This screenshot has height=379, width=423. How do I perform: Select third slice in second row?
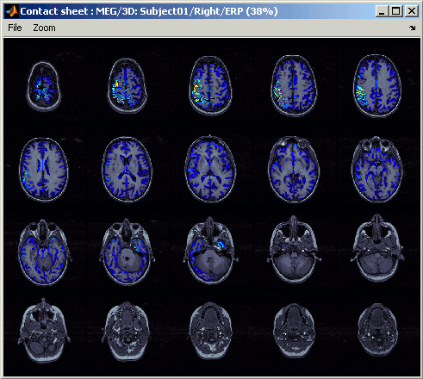pos(210,169)
